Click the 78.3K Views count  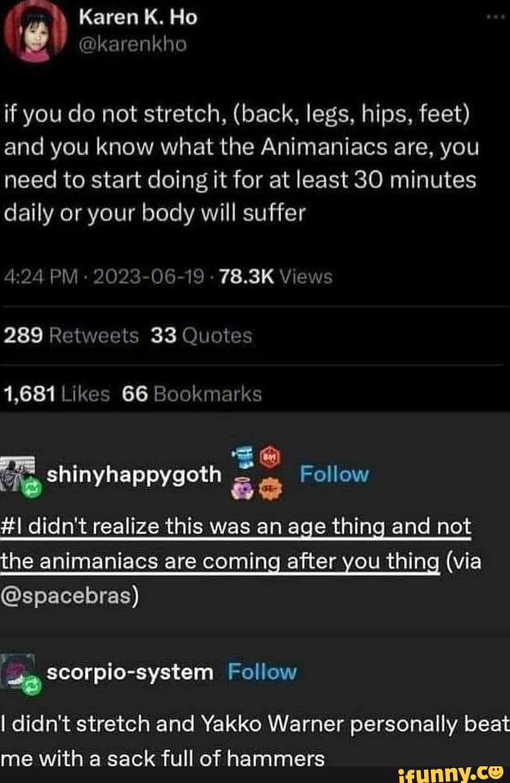point(275,277)
